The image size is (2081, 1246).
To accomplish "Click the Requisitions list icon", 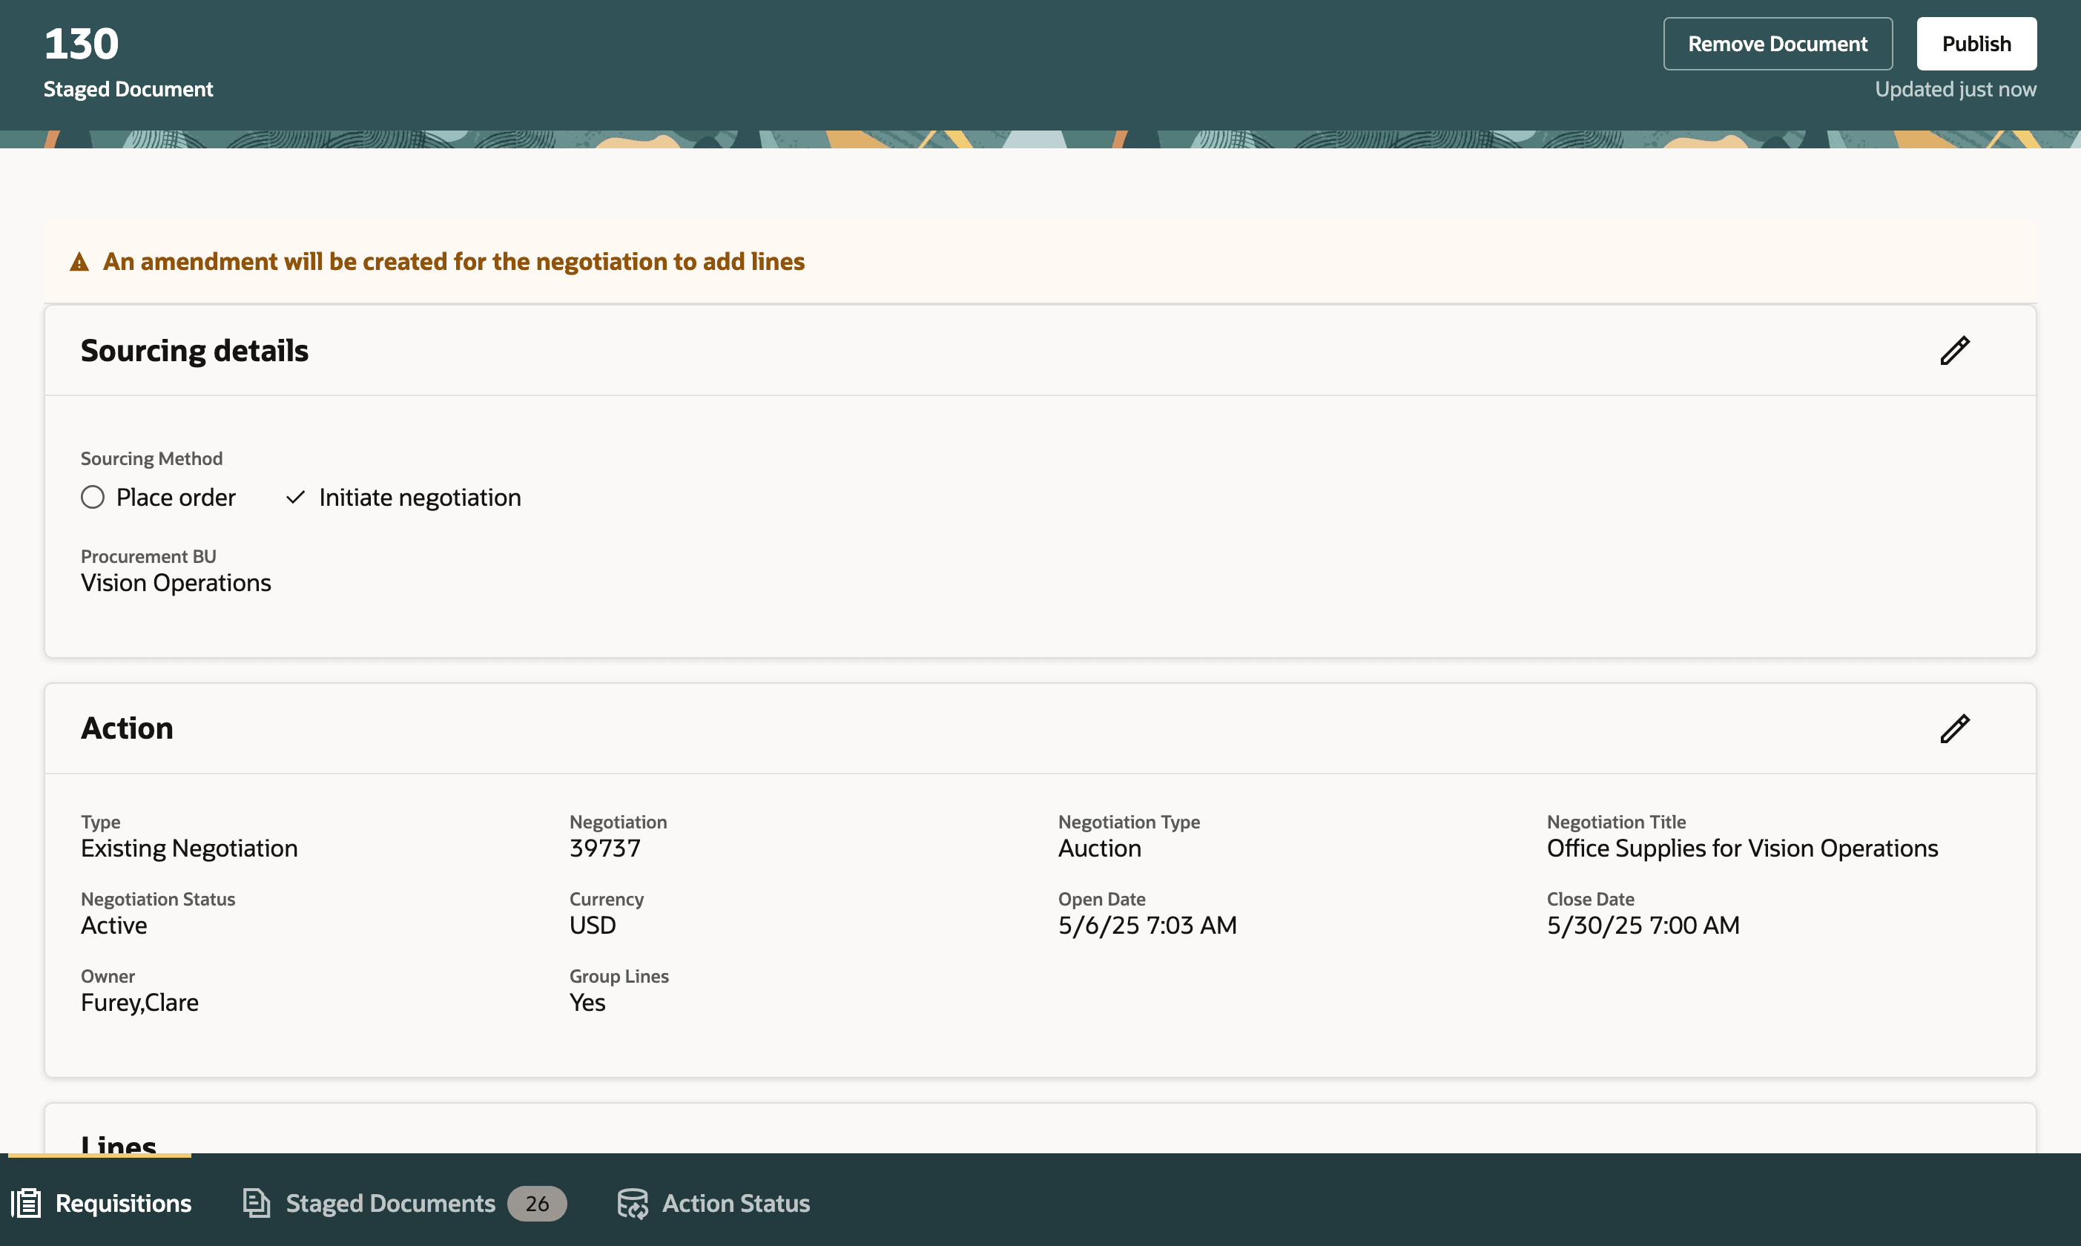I will tap(26, 1202).
